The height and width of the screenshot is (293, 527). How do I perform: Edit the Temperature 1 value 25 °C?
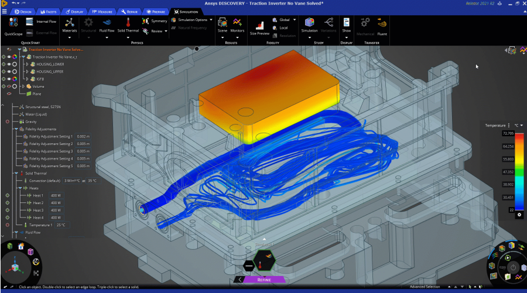point(61,225)
